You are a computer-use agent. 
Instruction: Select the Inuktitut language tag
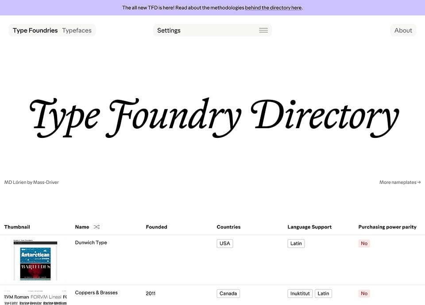[300, 294]
